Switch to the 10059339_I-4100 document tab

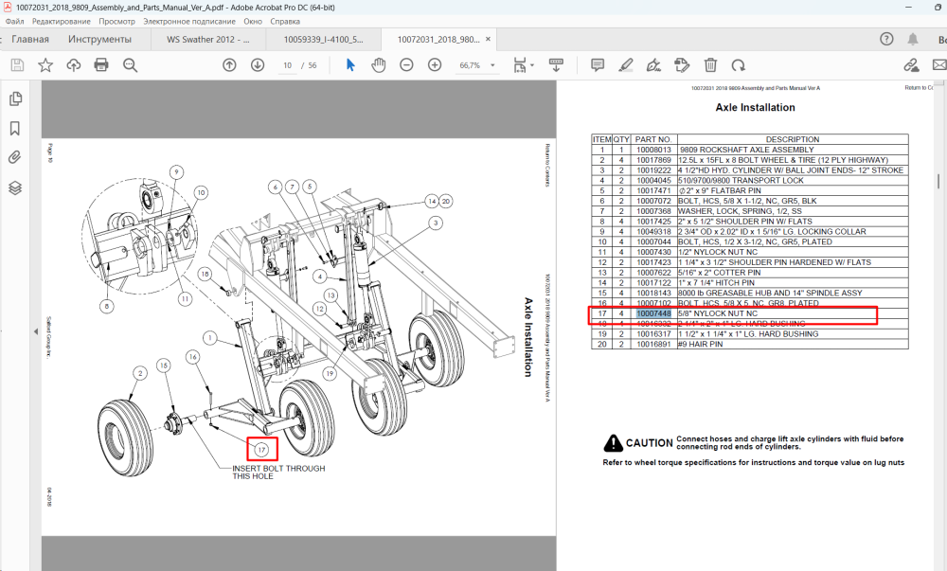(x=324, y=39)
